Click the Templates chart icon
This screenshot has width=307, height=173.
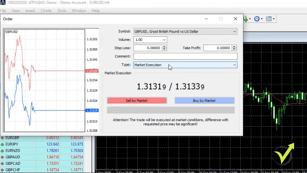[x=269, y=19]
